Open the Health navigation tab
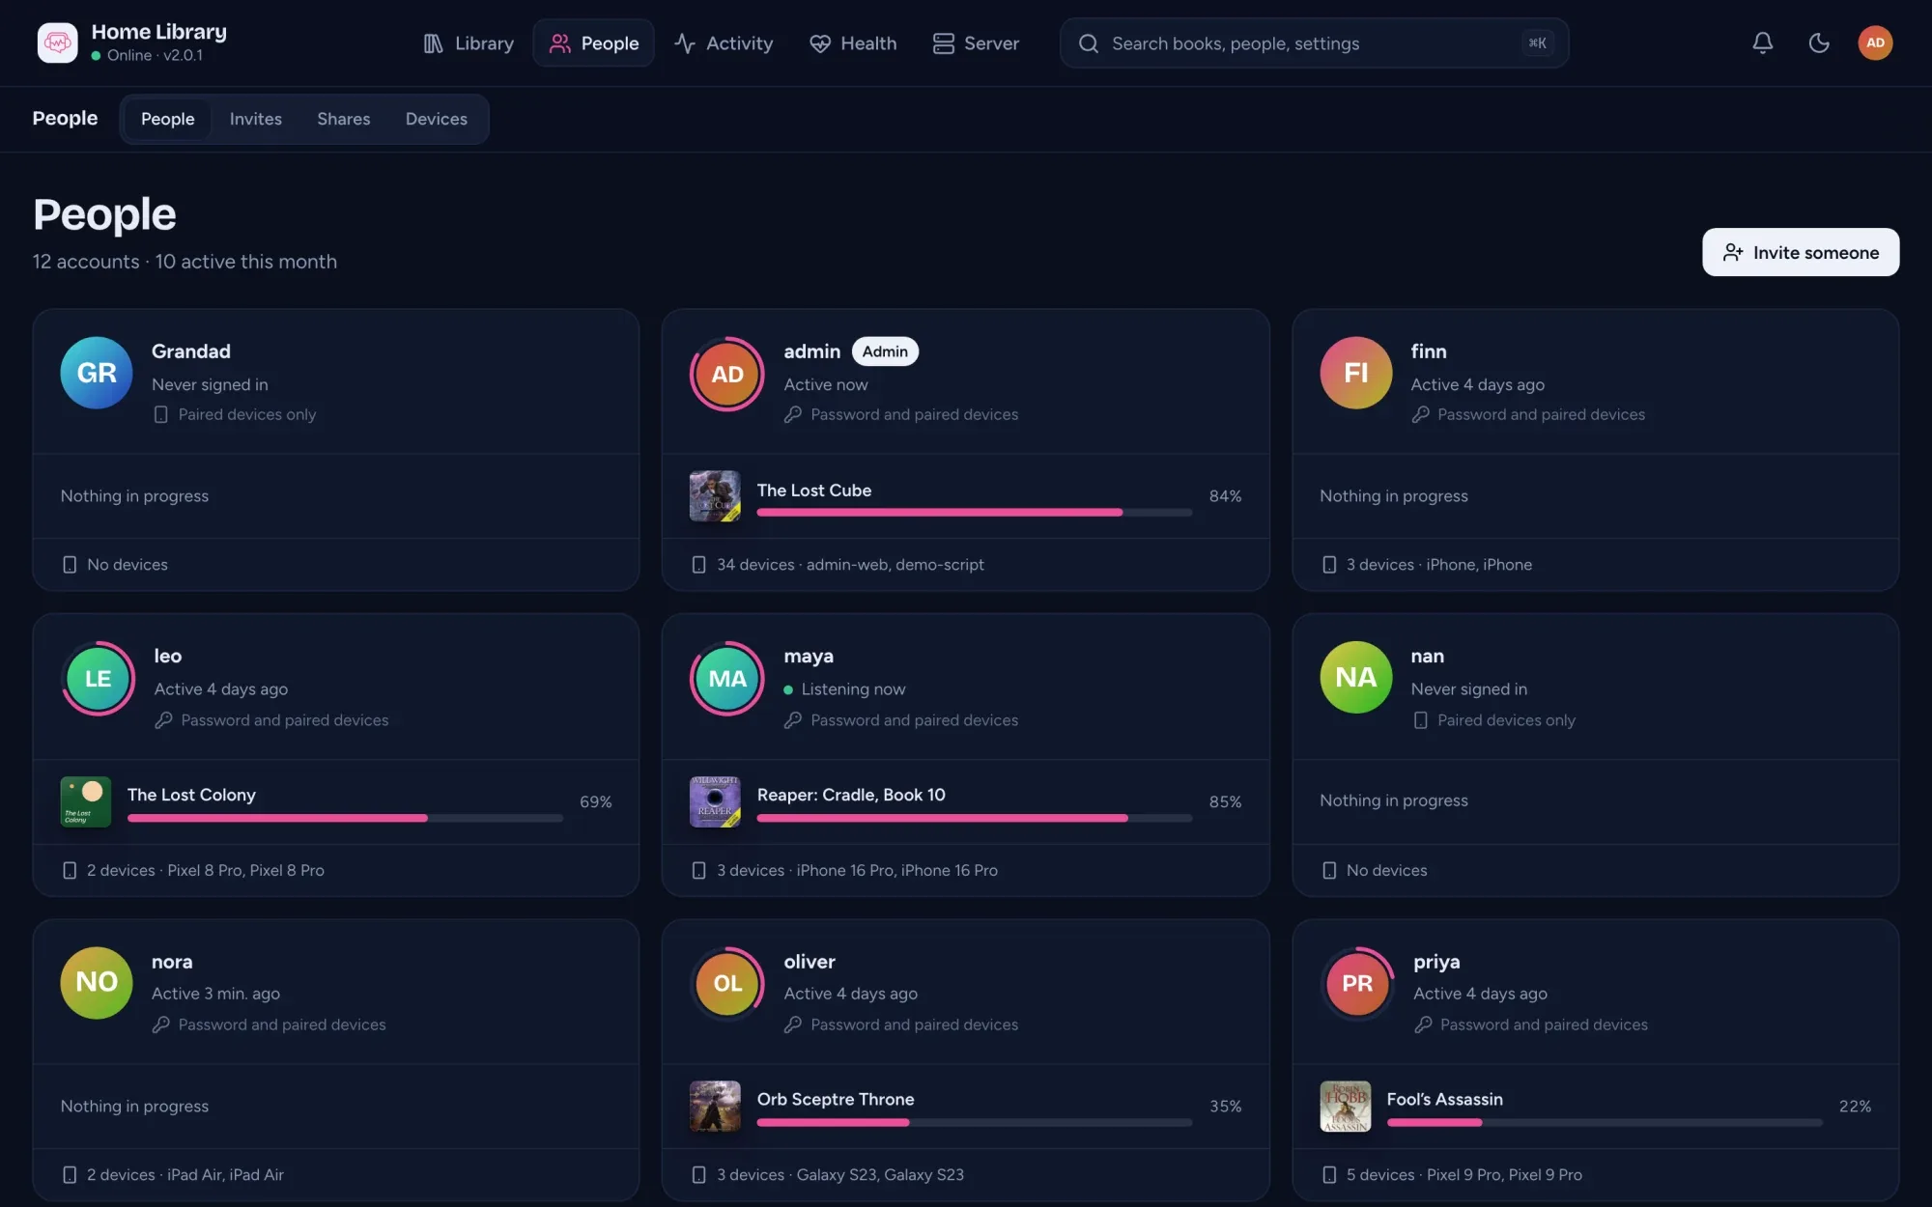 tap(853, 43)
